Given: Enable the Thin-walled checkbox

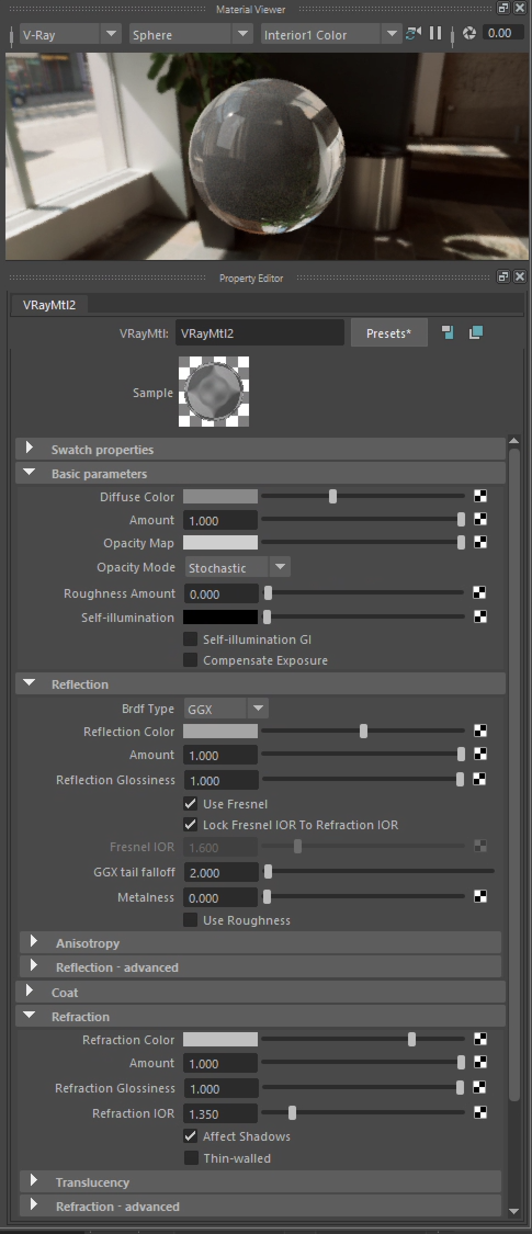Looking at the screenshot, I should [190, 1158].
